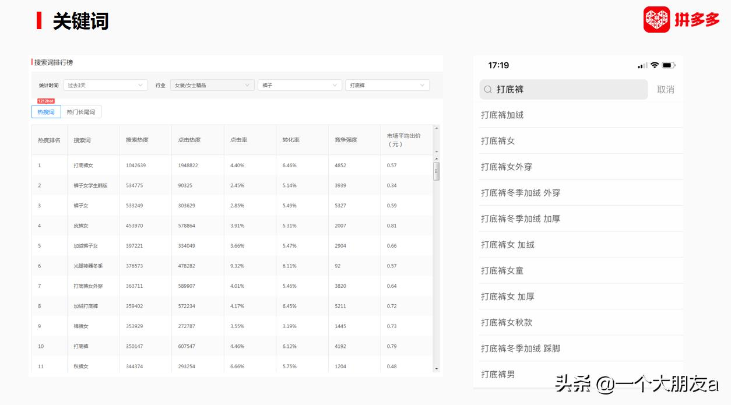Click the 搜索词排行榜 panel title
This screenshot has width=731, height=405.
pyautogui.click(x=54, y=62)
